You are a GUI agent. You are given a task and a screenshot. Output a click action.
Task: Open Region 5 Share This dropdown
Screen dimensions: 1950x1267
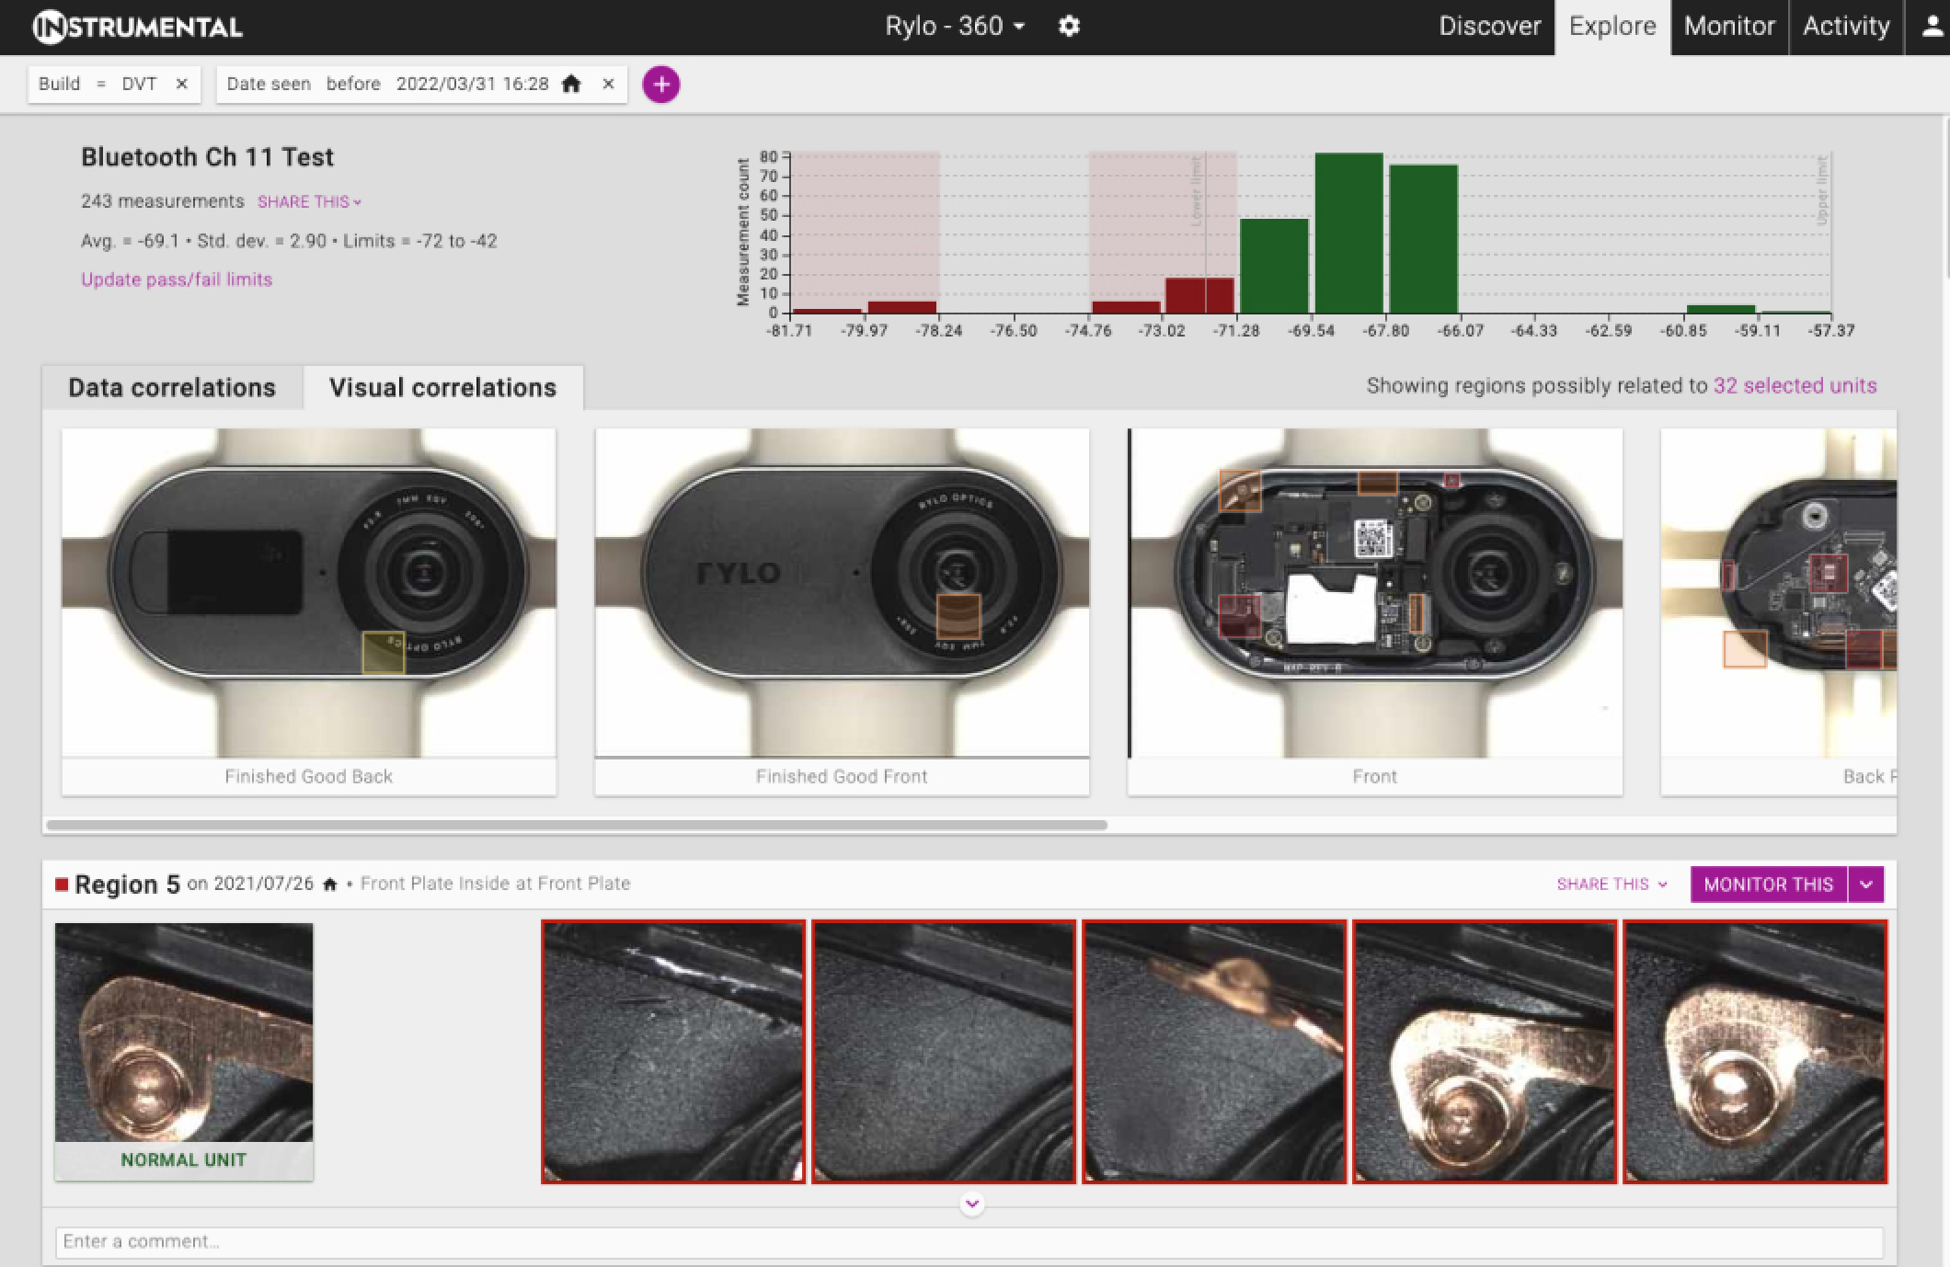[x=1612, y=885]
